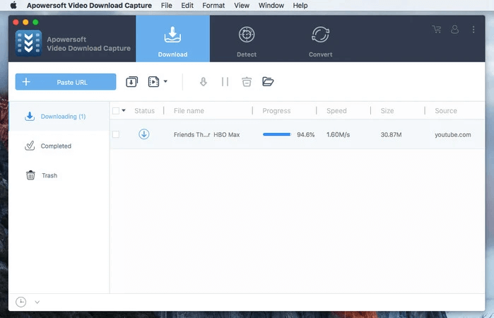Click the download status icon in row
The width and height of the screenshot is (494, 318).
[144, 134]
